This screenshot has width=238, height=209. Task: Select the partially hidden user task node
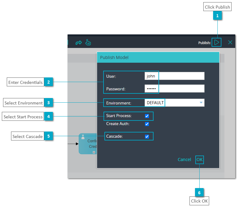[x=88, y=144]
